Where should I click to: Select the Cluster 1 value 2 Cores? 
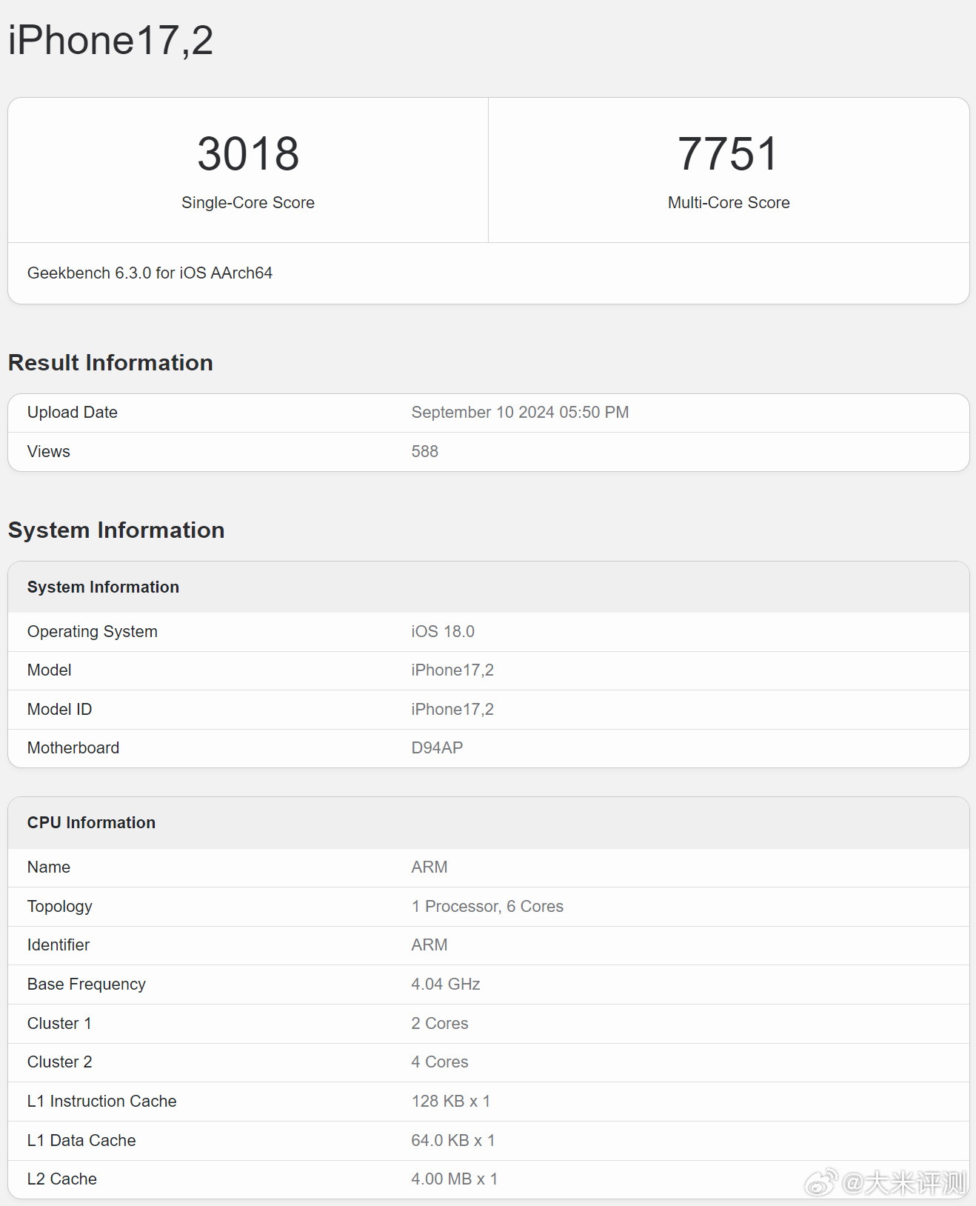point(440,1024)
